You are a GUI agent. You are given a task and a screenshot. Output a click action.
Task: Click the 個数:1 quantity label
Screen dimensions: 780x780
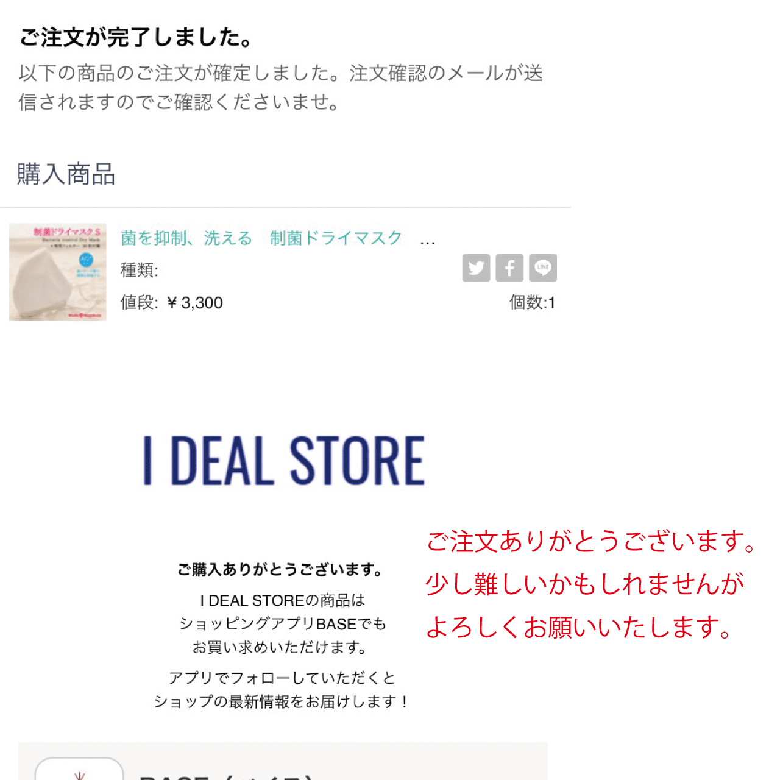(532, 302)
